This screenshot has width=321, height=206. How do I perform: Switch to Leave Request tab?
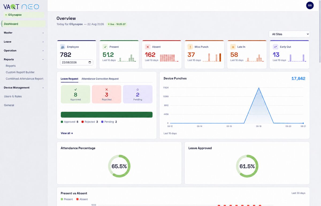tap(70, 79)
